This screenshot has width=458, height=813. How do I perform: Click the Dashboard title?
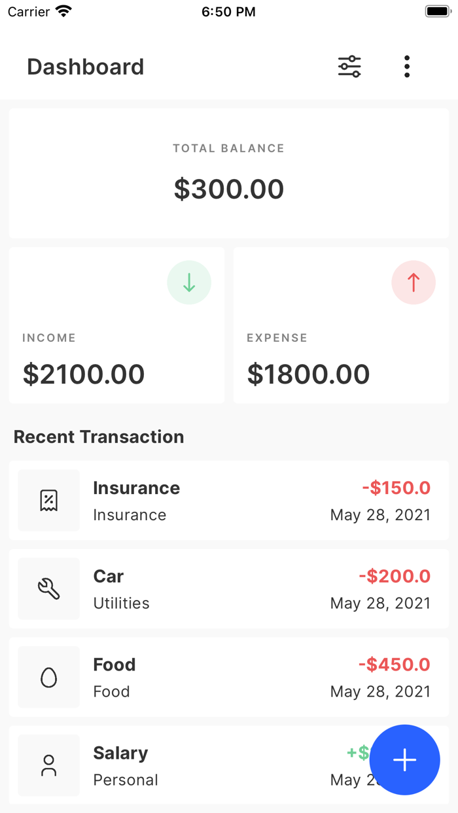coord(85,66)
